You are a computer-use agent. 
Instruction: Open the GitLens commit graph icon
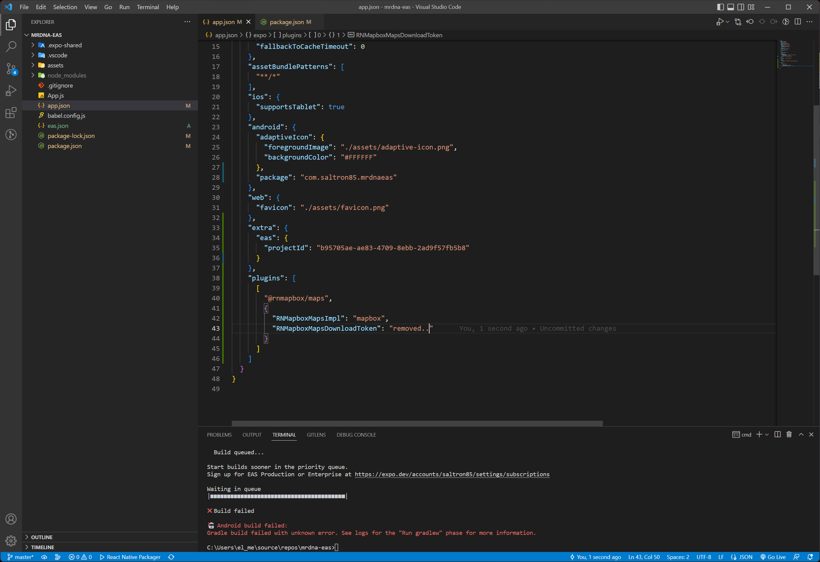[x=786, y=21]
